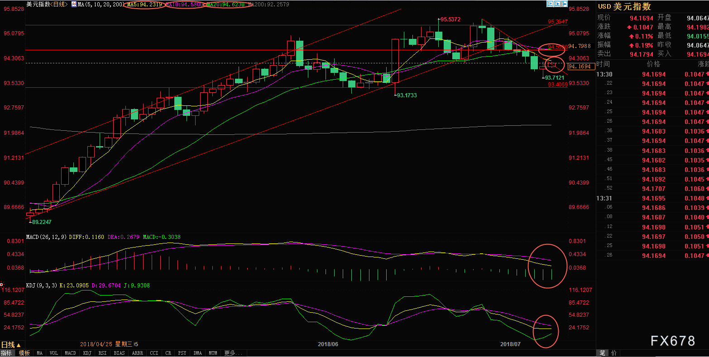The width and height of the screenshot is (709, 357).
Task: Click the MACD(26,12,9) indicator title
Action: tap(47, 237)
